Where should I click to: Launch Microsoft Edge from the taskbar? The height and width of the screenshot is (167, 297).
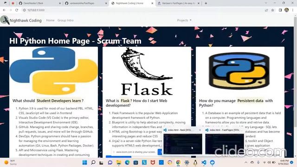click(x=127, y=162)
